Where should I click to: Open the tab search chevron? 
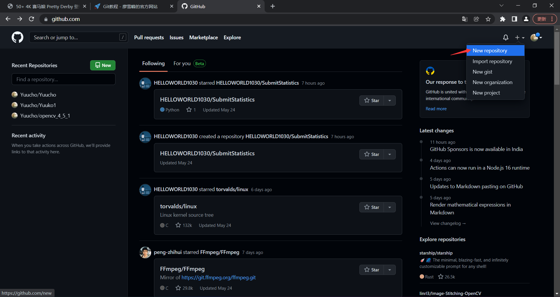tap(501, 6)
